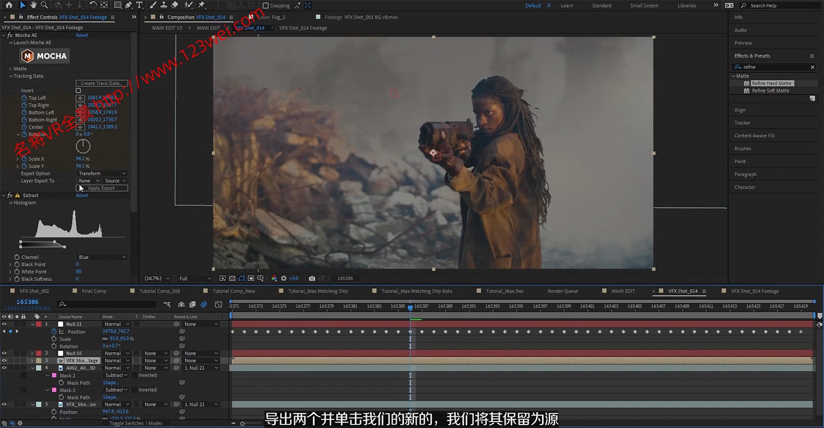
Task: Select the Puppet Pin tool
Action: coord(201,5)
